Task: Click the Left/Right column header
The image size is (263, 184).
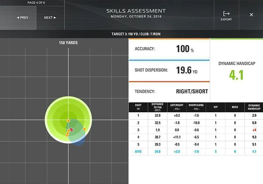Action: (177, 107)
